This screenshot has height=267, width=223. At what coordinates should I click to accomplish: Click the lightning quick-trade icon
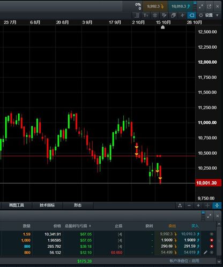click(x=182, y=16)
